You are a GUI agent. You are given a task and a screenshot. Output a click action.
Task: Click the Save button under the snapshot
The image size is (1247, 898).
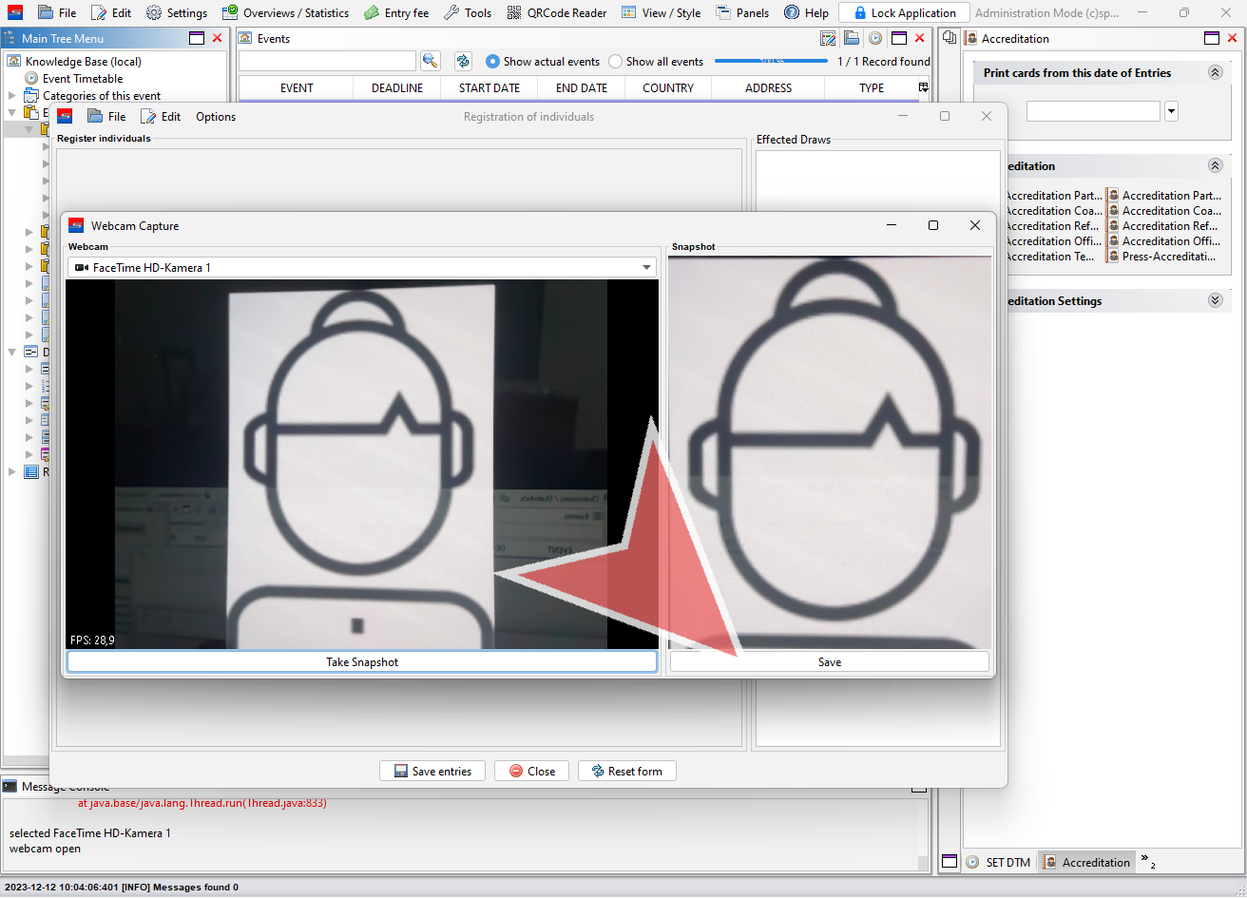[829, 662]
